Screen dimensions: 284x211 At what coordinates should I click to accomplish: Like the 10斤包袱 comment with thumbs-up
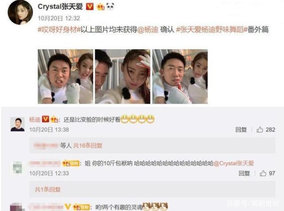pos(263,173)
